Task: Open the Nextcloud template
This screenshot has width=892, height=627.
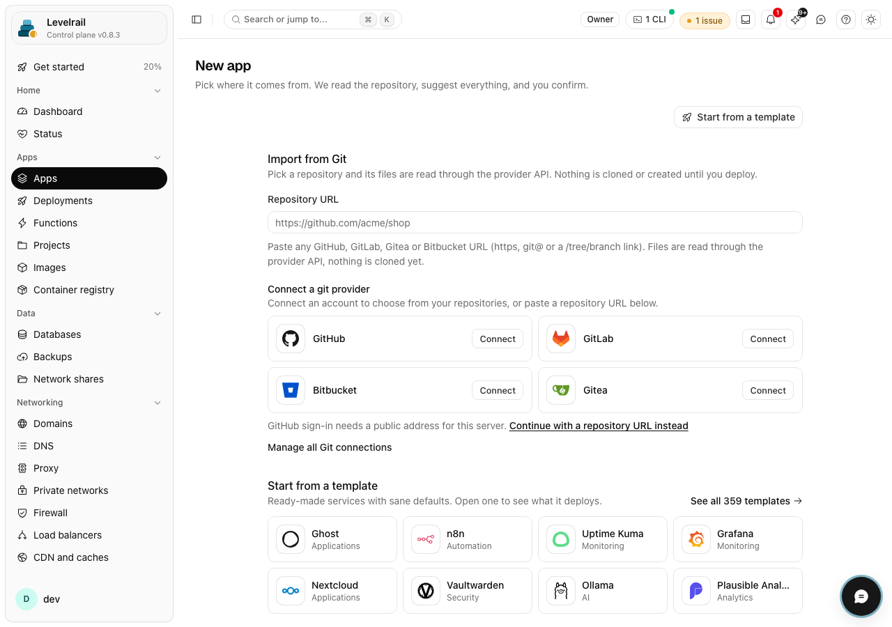Action: pos(332,591)
